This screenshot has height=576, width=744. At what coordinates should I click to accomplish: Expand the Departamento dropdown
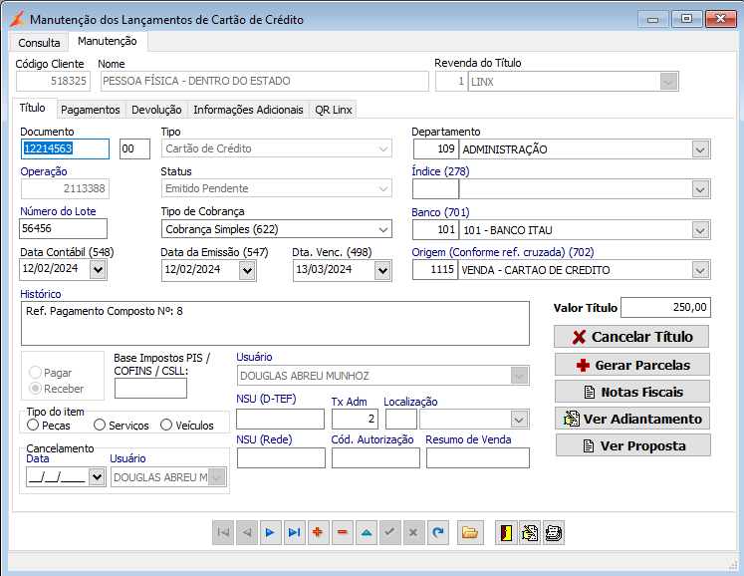point(699,149)
